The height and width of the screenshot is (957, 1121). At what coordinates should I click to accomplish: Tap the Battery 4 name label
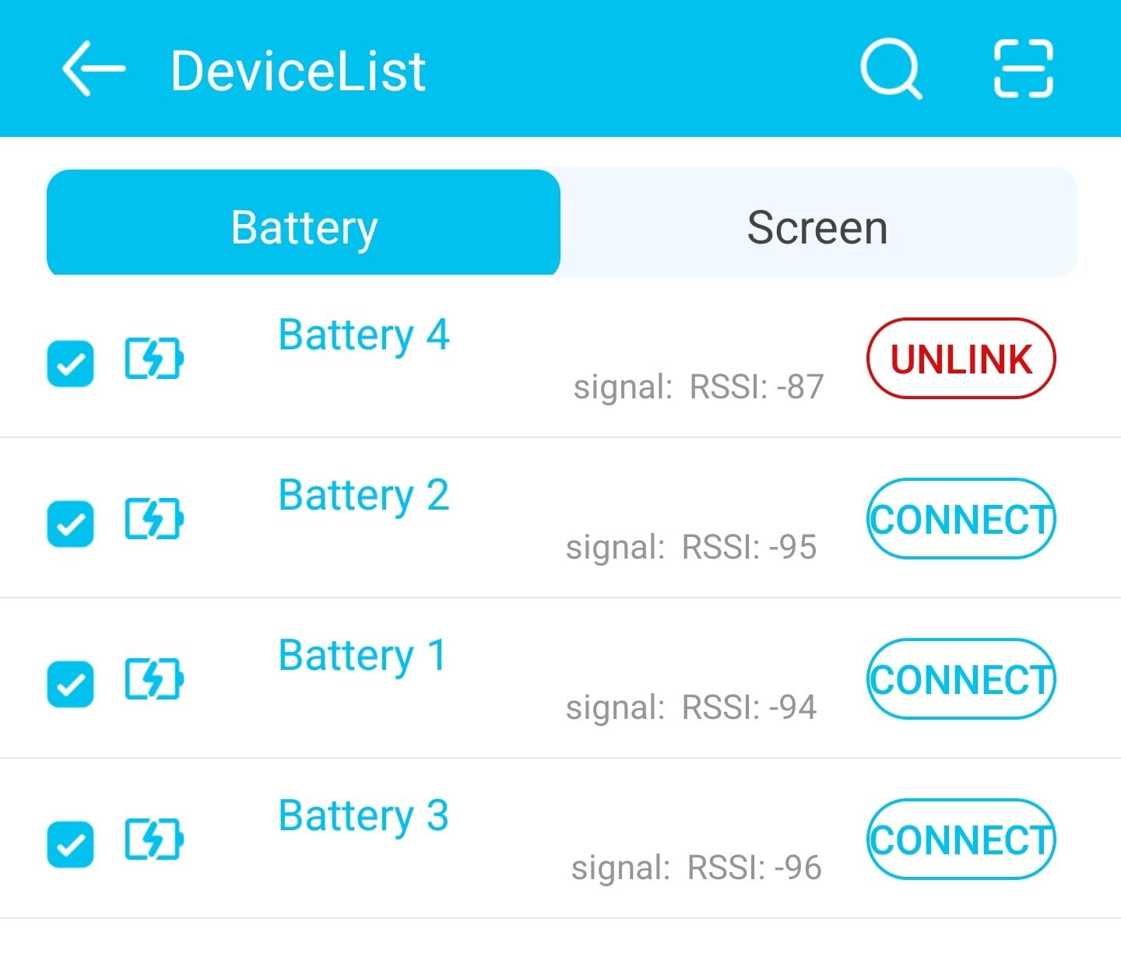[x=364, y=335]
